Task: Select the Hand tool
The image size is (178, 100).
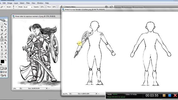Action: click(2, 57)
